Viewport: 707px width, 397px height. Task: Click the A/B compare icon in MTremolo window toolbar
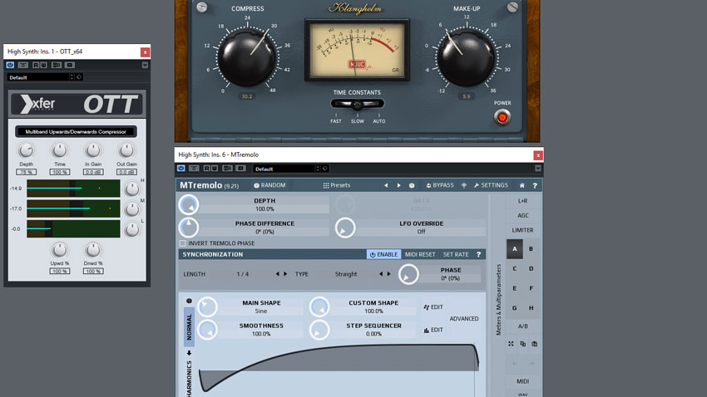(227, 169)
